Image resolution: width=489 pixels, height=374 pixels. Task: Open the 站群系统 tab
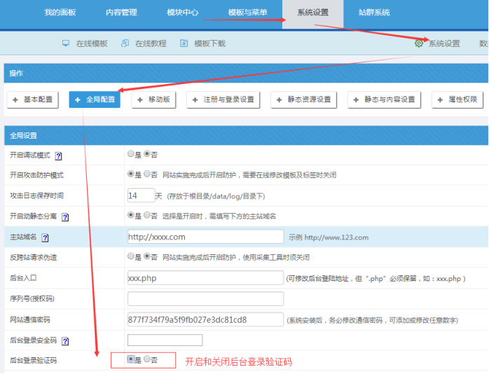(x=374, y=13)
